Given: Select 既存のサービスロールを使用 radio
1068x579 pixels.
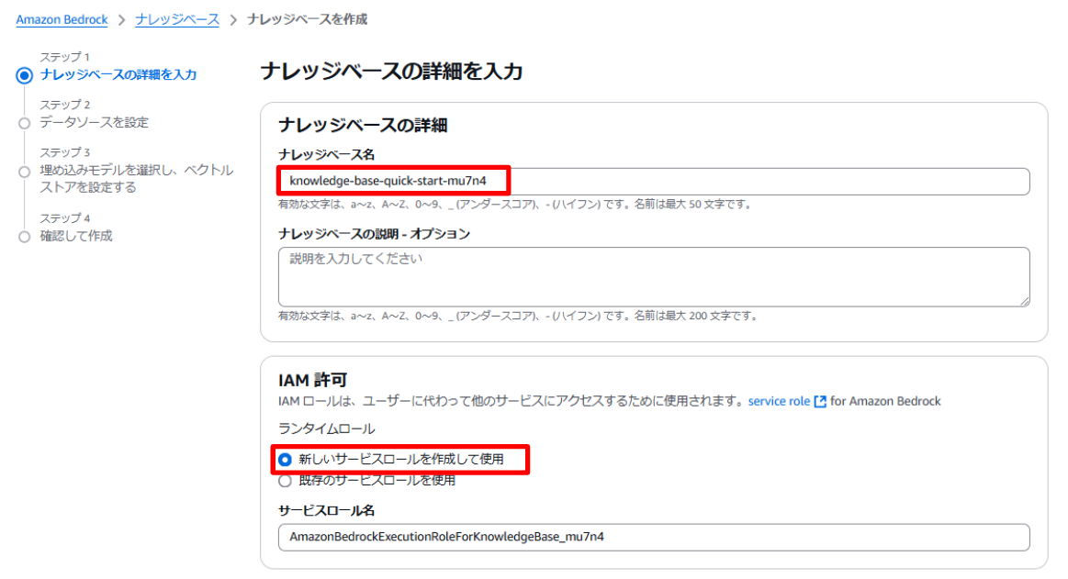Looking at the screenshot, I should tap(286, 481).
